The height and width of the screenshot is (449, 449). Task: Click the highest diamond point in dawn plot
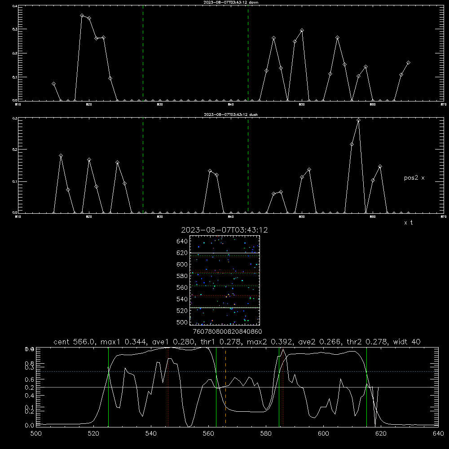tap(82, 16)
